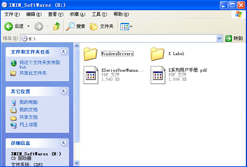Open 我的电脑 link
Viewport: 247px width, 167px height.
click(x=29, y=102)
